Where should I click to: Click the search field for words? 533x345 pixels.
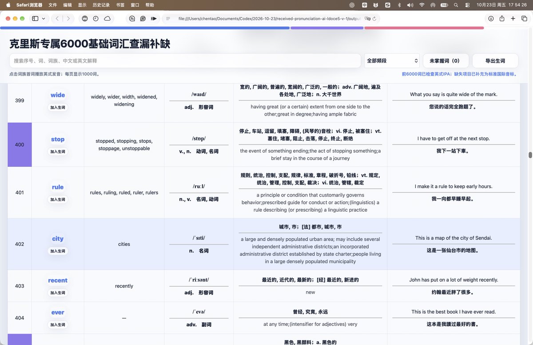point(185,60)
